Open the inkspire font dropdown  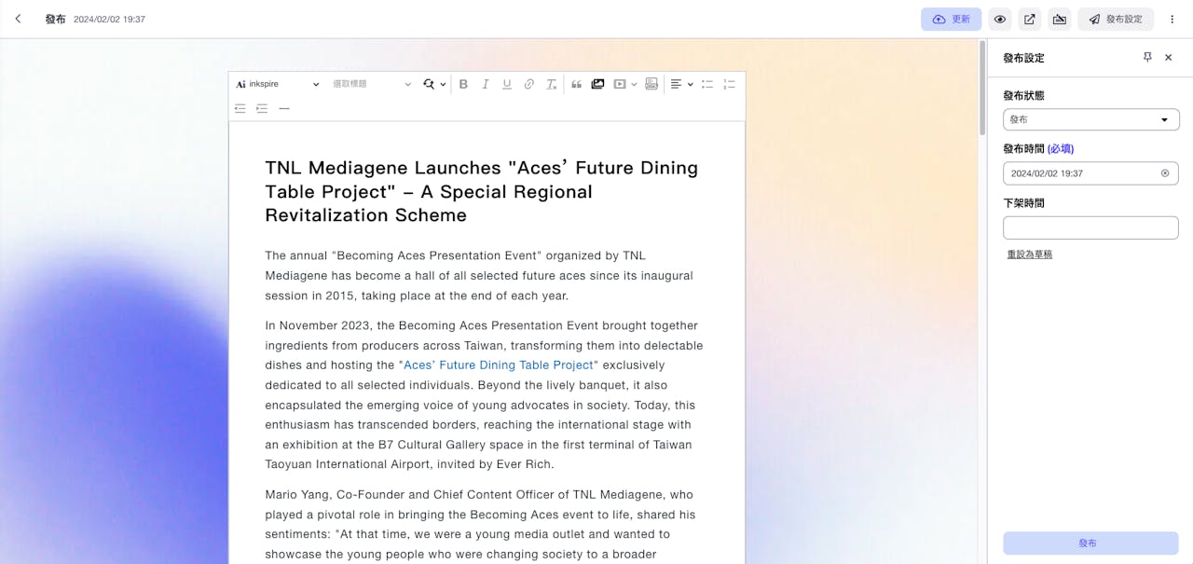(x=277, y=84)
